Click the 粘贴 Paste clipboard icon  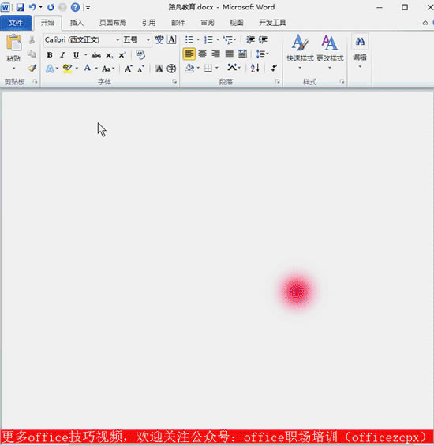tap(13, 43)
